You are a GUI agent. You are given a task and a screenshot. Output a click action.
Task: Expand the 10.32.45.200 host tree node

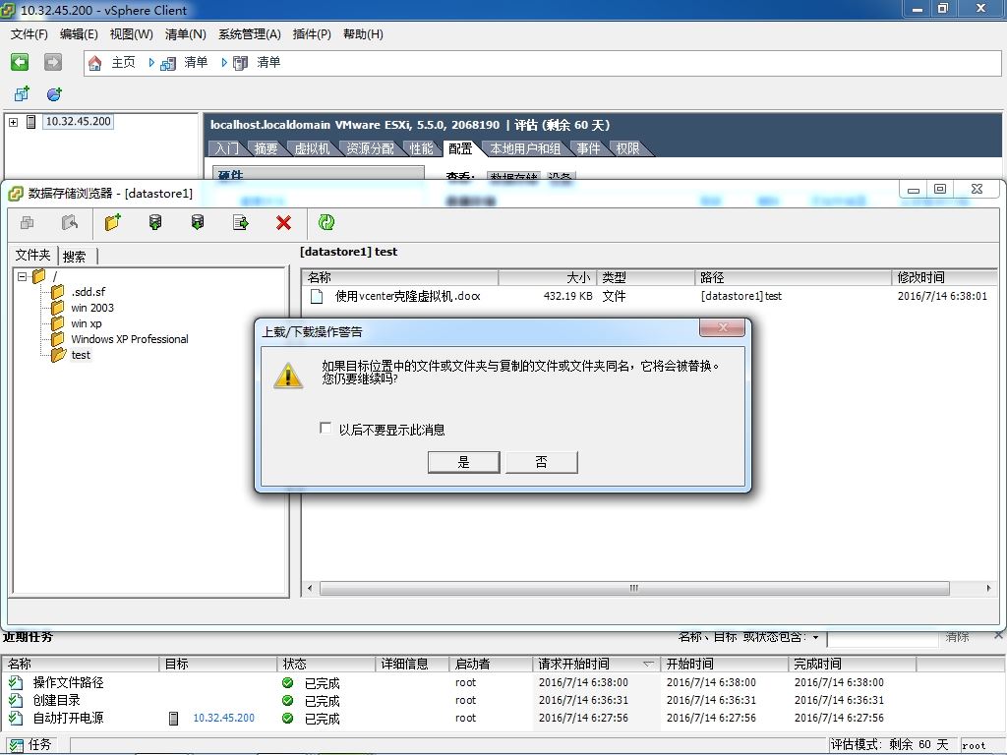click(x=14, y=121)
